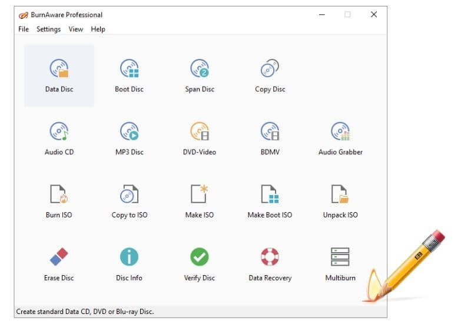Viewport: 471px width, 324px height.
Task: Expand the View menu
Action: tap(75, 29)
